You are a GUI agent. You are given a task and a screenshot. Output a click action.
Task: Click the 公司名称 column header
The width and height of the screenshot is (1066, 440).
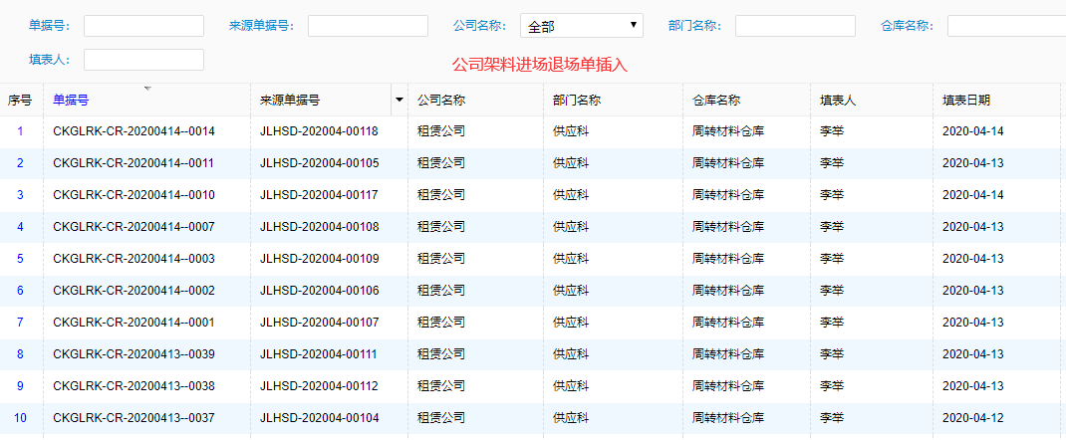(x=441, y=101)
